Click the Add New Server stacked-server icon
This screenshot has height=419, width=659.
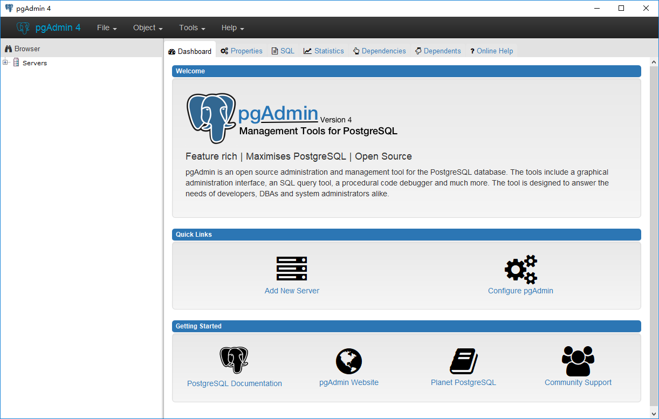pos(292,269)
